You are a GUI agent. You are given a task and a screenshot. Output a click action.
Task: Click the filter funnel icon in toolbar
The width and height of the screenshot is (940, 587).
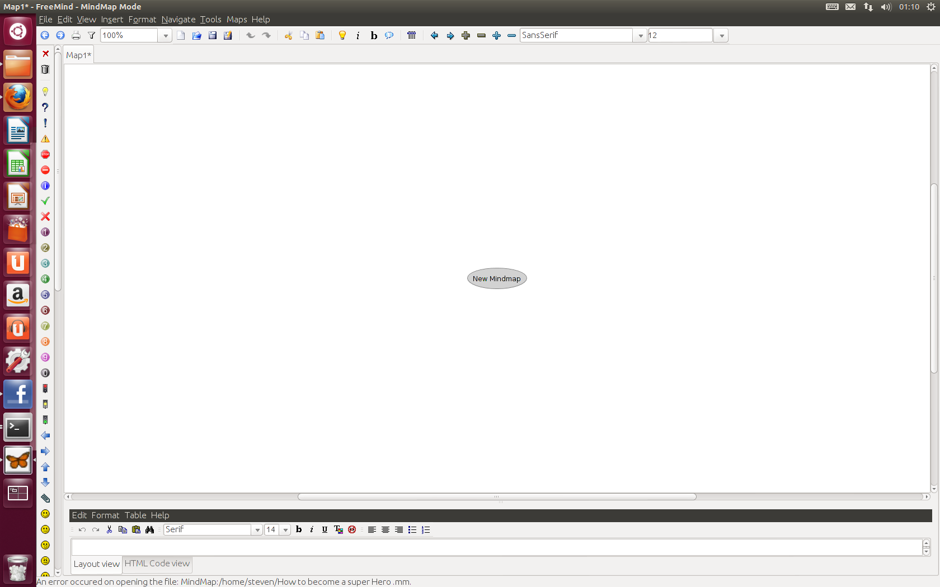point(91,35)
